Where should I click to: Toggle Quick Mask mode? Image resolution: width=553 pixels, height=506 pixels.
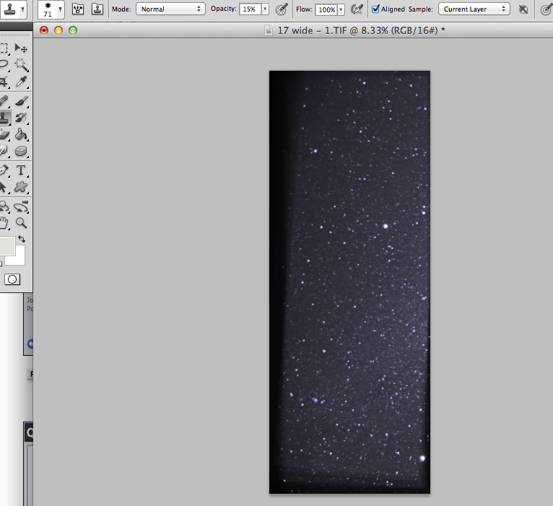pyautogui.click(x=12, y=279)
